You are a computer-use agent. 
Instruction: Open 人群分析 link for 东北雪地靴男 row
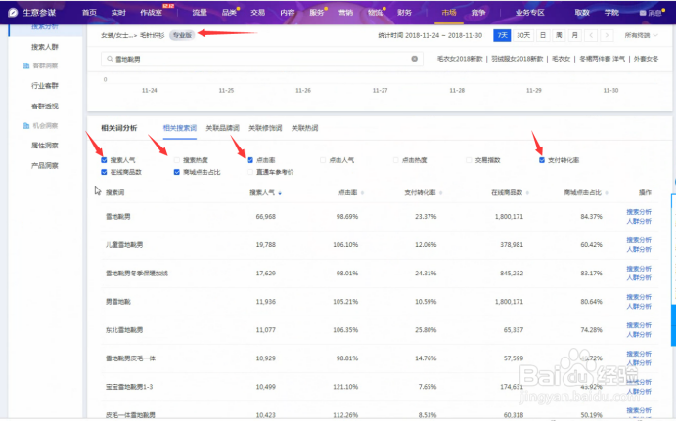click(639, 335)
